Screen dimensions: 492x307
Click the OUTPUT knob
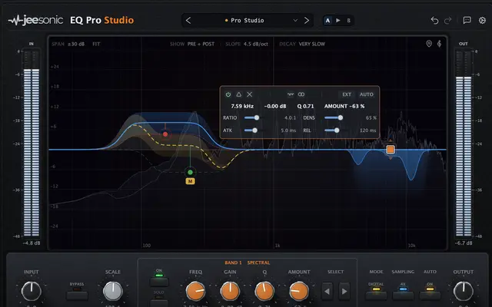click(x=463, y=291)
